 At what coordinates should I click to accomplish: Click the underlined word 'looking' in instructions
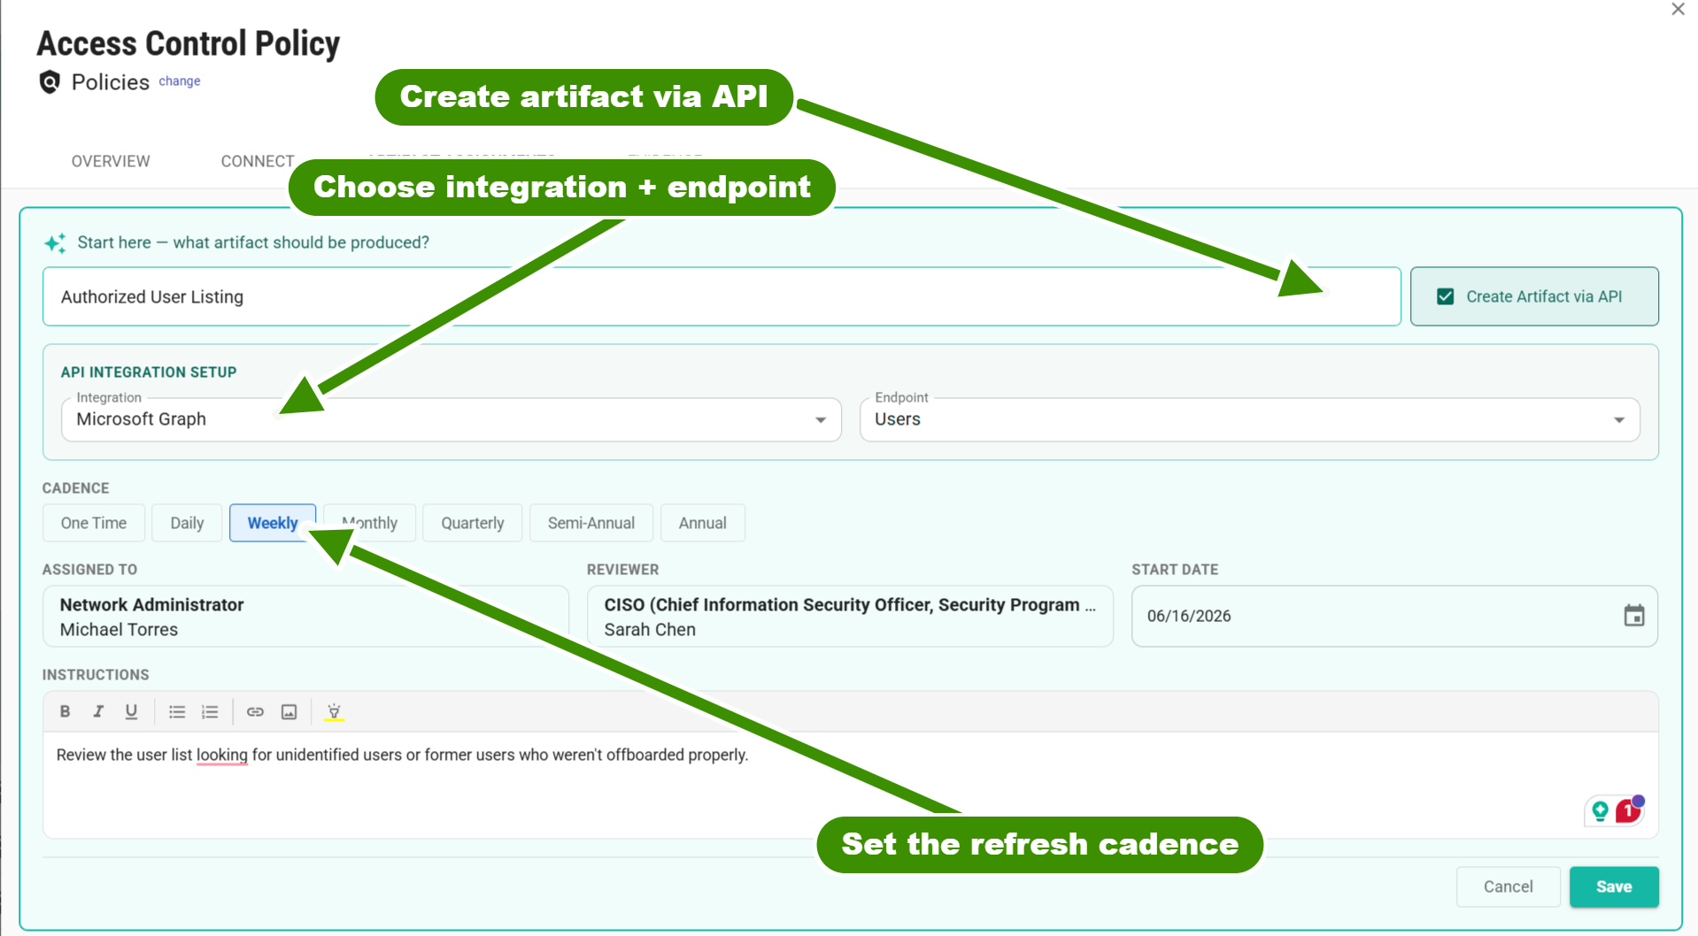click(222, 756)
